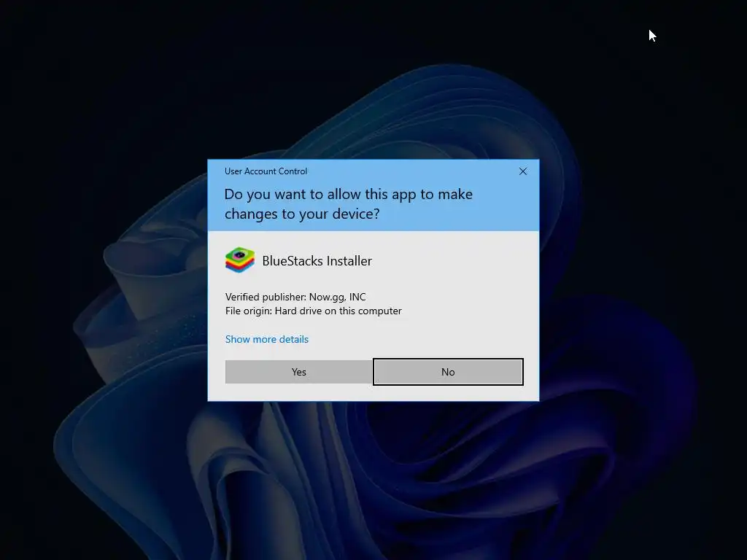Open the Show more details link
The image size is (747, 560).
267,339
